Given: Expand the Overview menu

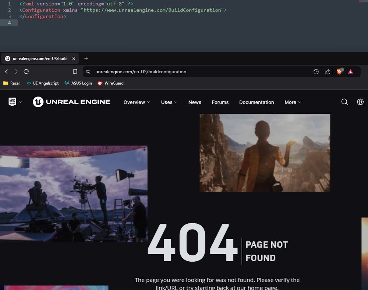Looking at the screenshot, I should 137,102.
